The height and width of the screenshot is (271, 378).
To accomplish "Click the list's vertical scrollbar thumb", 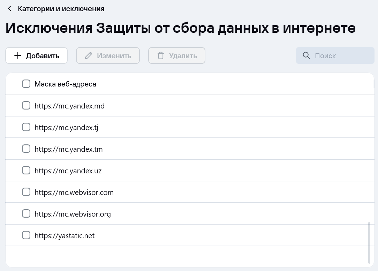I will tap(369, 243).
